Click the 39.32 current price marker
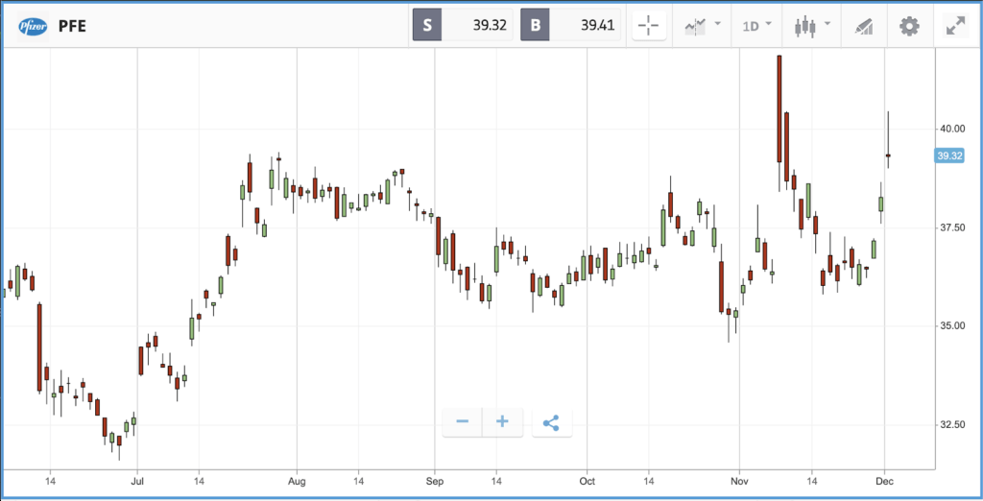983x501 pixels. (x=948, y=155)
